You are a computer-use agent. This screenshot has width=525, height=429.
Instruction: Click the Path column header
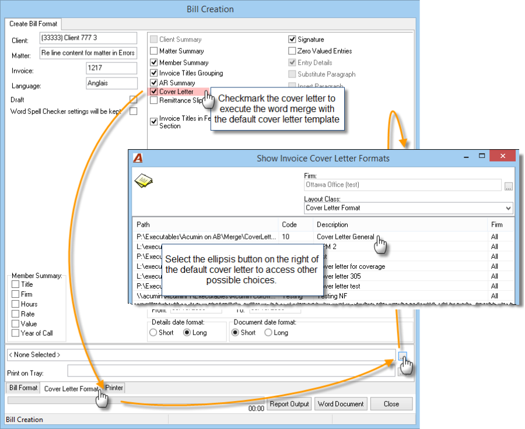[x=205, y=224]
